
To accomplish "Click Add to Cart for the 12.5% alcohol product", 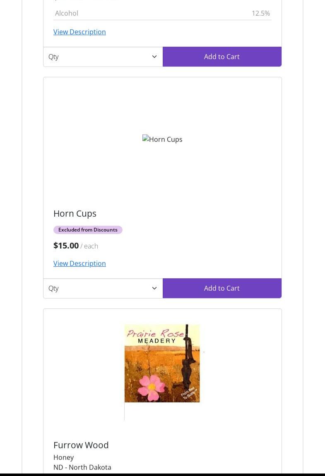I will tap(222, 57).
